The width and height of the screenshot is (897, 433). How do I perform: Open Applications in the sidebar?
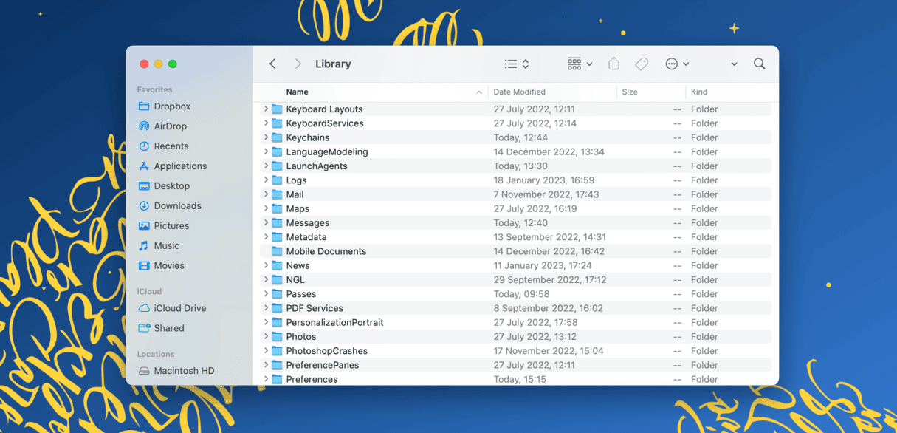[x=172, y=166]
